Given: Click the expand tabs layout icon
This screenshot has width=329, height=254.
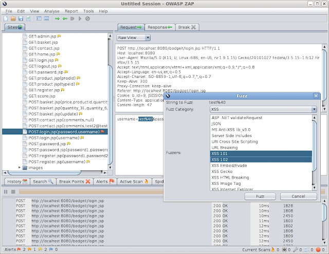Looking at the screenshot, I should 46,18.
